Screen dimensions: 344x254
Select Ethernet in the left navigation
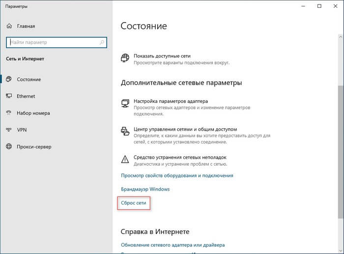(27, 96)
